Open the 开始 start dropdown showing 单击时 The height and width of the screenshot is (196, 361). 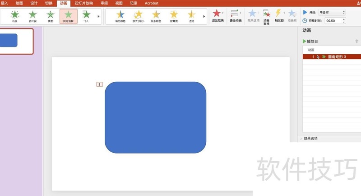click(x=332, y=12)
